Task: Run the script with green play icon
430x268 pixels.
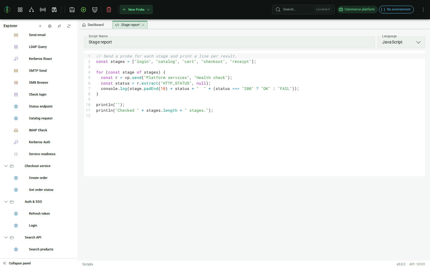Action: coord(84,10)
